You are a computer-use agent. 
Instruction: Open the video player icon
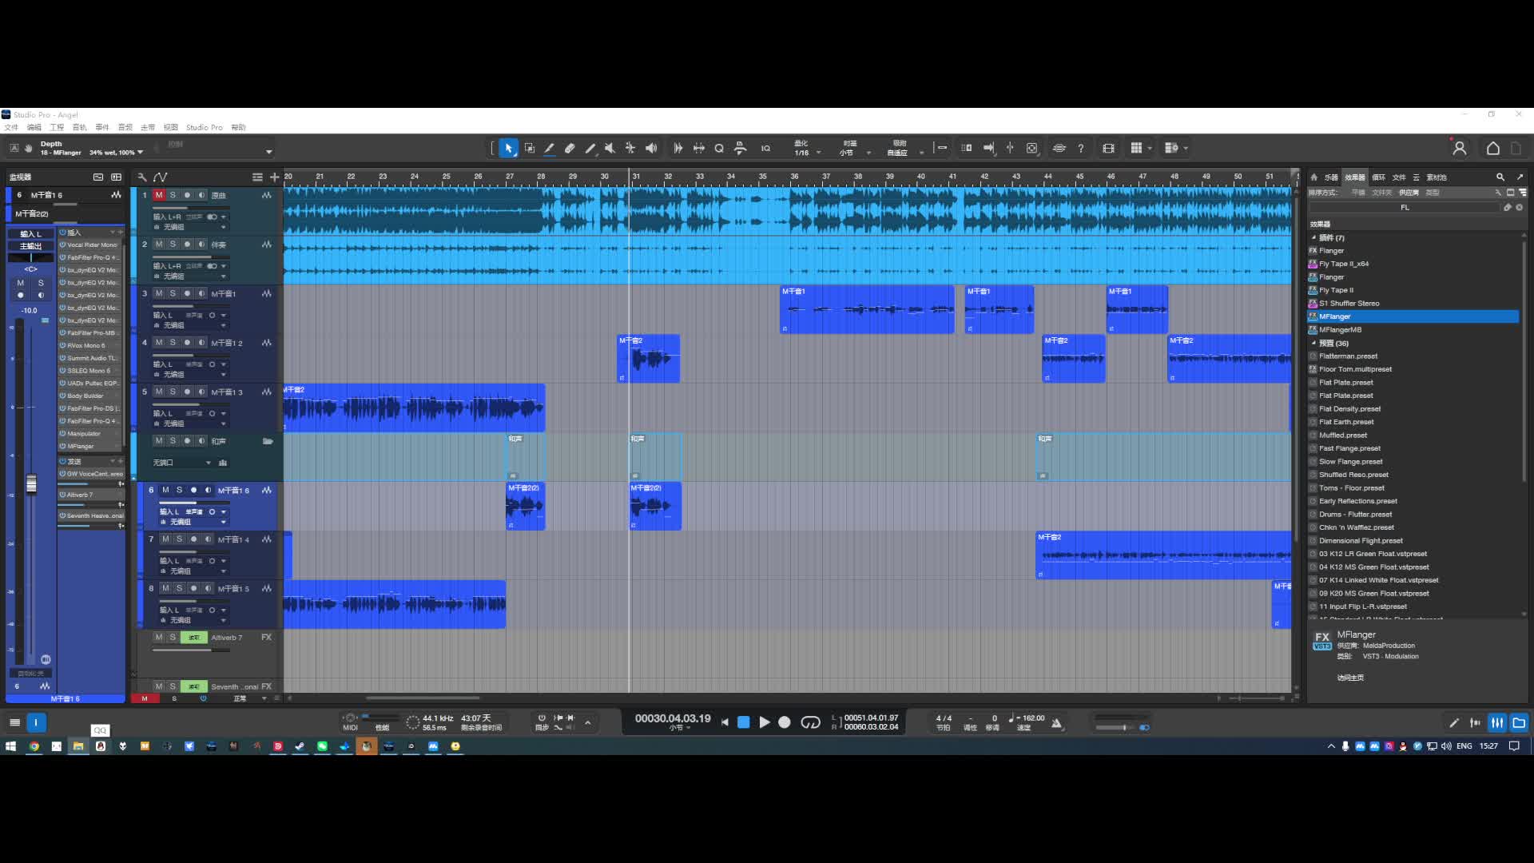(x=1108, y=148)
